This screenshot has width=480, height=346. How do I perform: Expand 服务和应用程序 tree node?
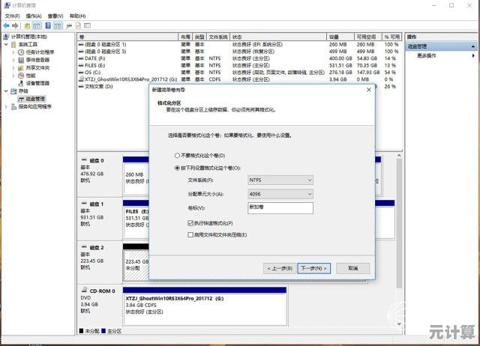(7, 106)
